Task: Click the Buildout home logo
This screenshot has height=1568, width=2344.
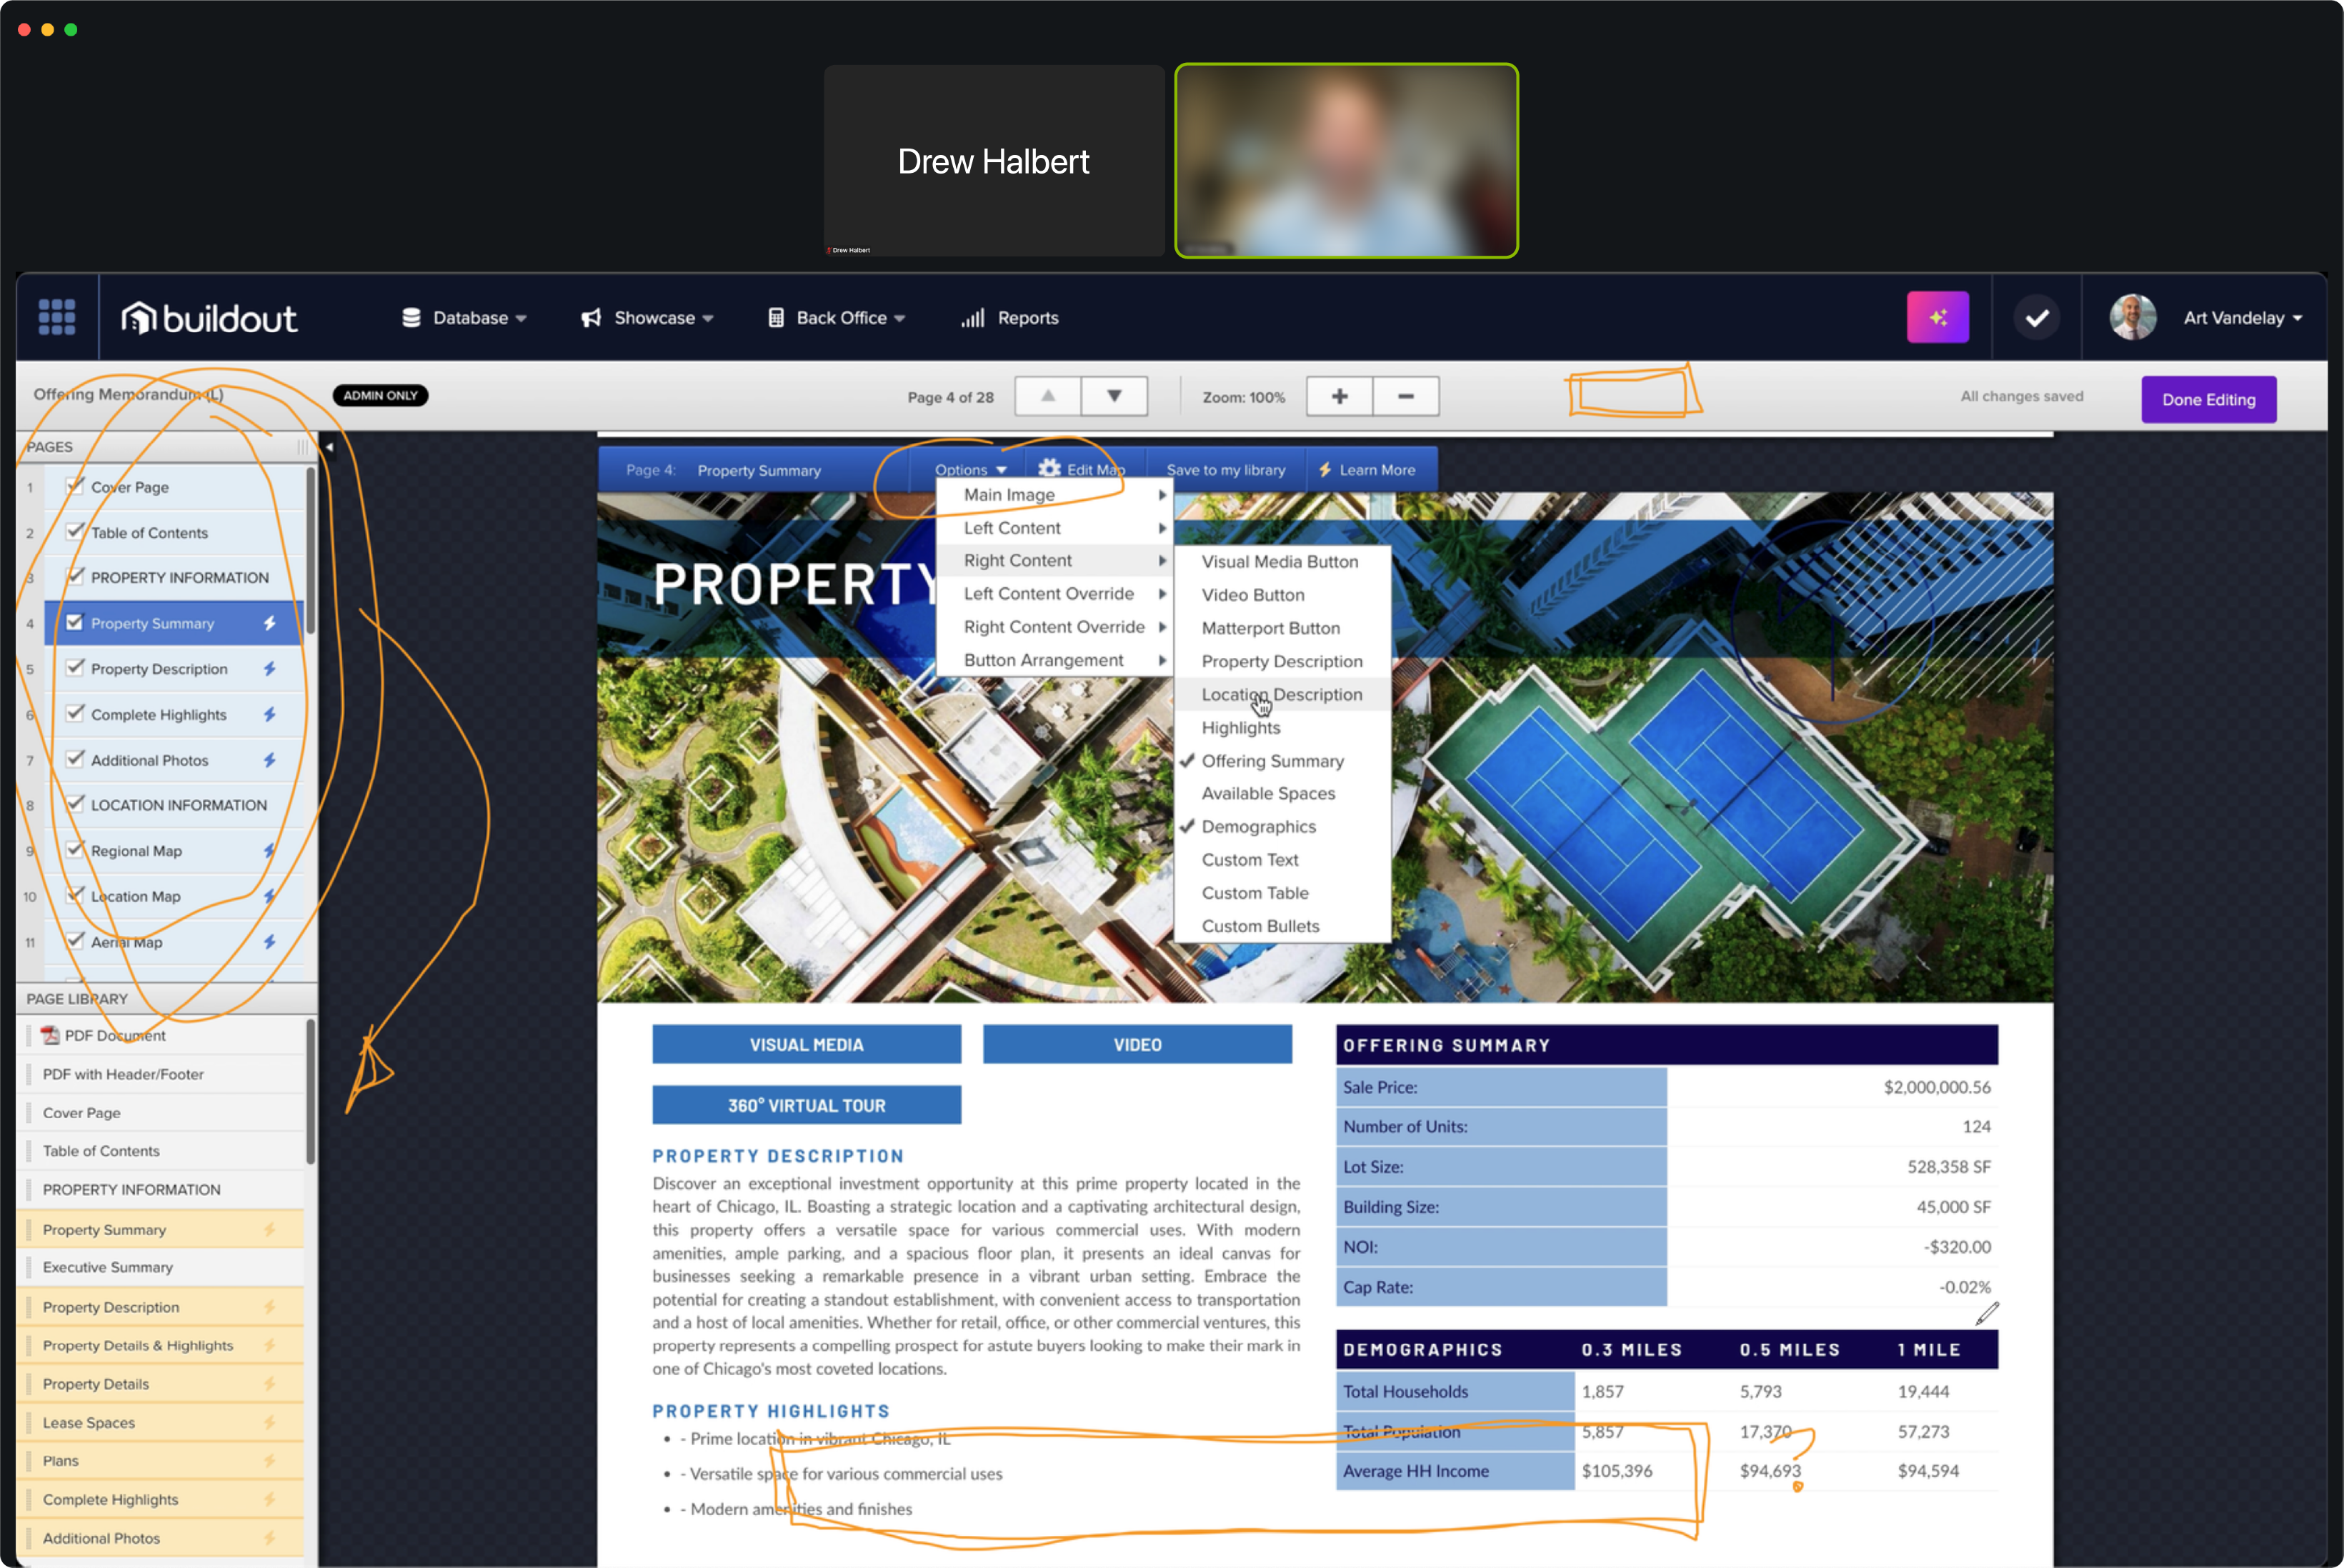Action: pyautogui.click(x=209, y=318)
